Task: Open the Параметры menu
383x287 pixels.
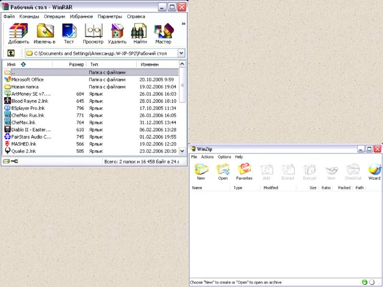Action: [x=110, y=16]
